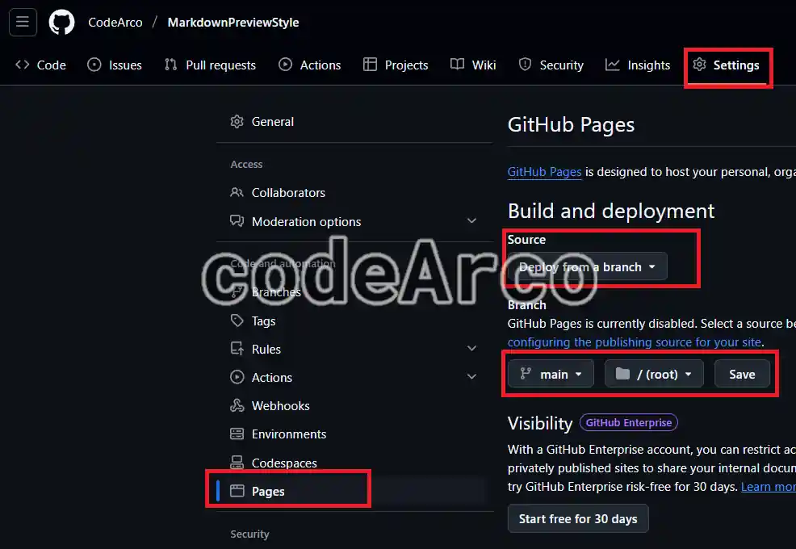Open the Projects tab

(396, 65)
